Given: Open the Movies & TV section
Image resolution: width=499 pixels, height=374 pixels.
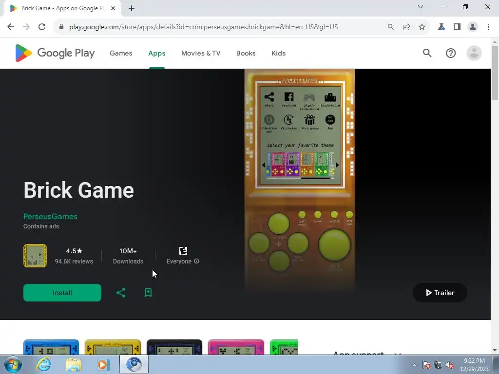Looking at the screenshot, I should pos(201,53).
